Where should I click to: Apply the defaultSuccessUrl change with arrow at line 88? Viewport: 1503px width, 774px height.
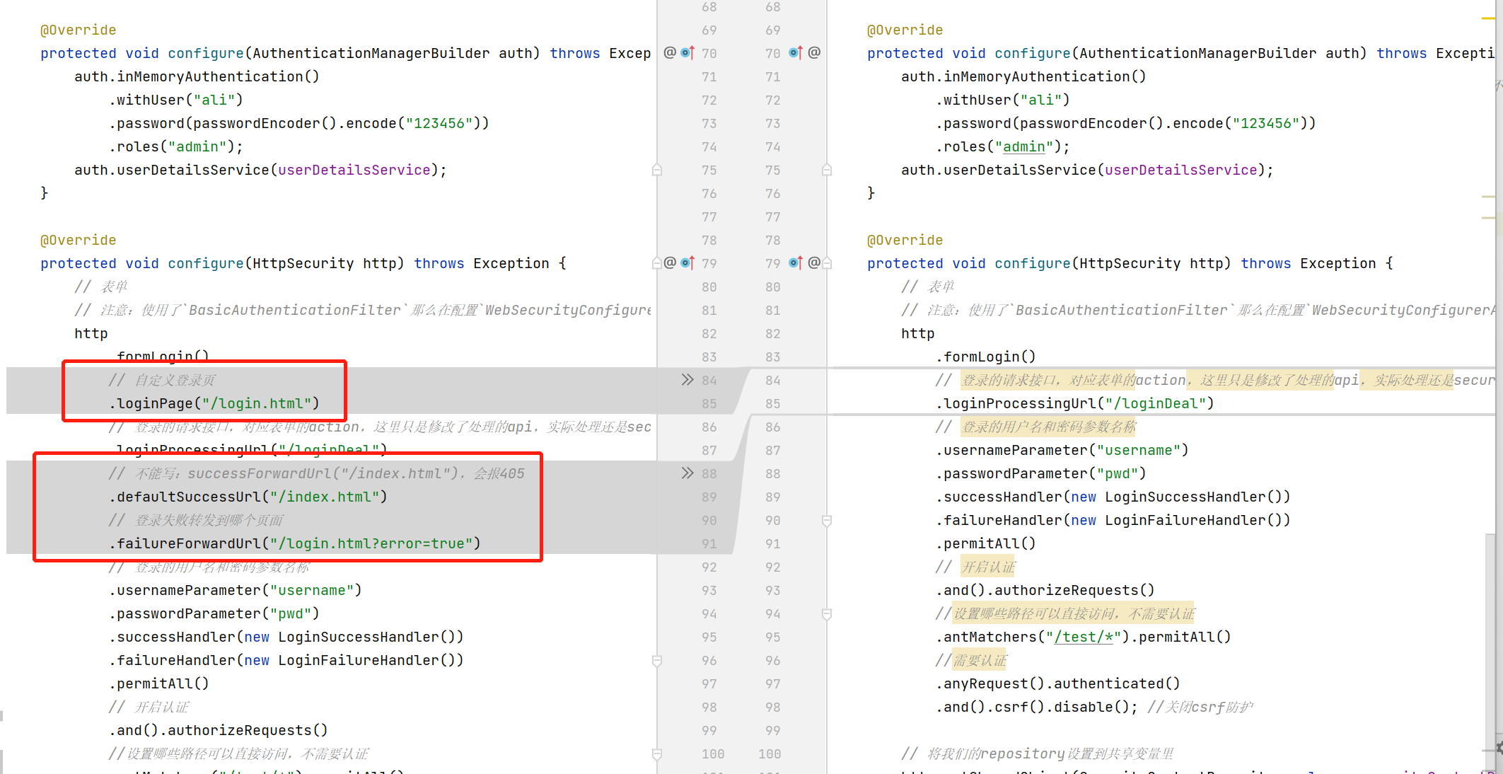pyautogui.click(x=687, y=473)
